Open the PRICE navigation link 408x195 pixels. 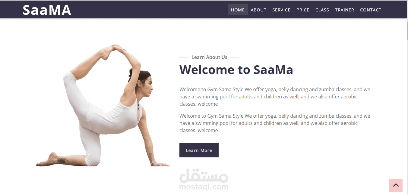pos(303,10)
